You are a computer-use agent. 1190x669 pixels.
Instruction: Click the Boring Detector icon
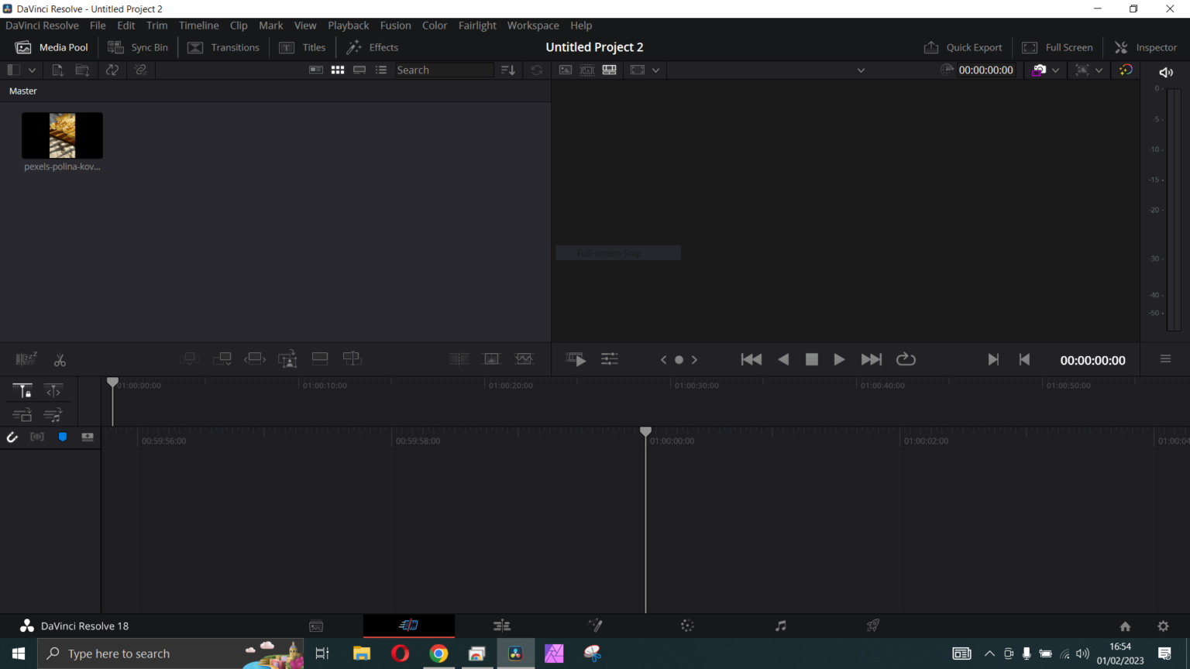pyautogui.click(x=26, y=359)
